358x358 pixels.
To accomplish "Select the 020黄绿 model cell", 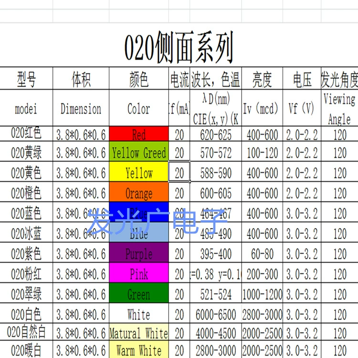I will [x=26, y=151].
